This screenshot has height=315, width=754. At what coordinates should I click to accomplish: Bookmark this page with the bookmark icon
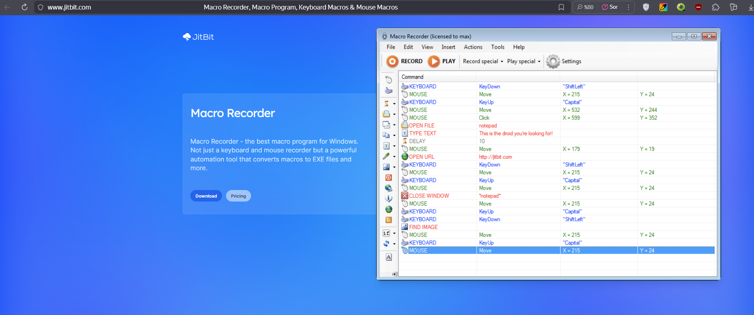pyautogui.click(x=561, y=7)
